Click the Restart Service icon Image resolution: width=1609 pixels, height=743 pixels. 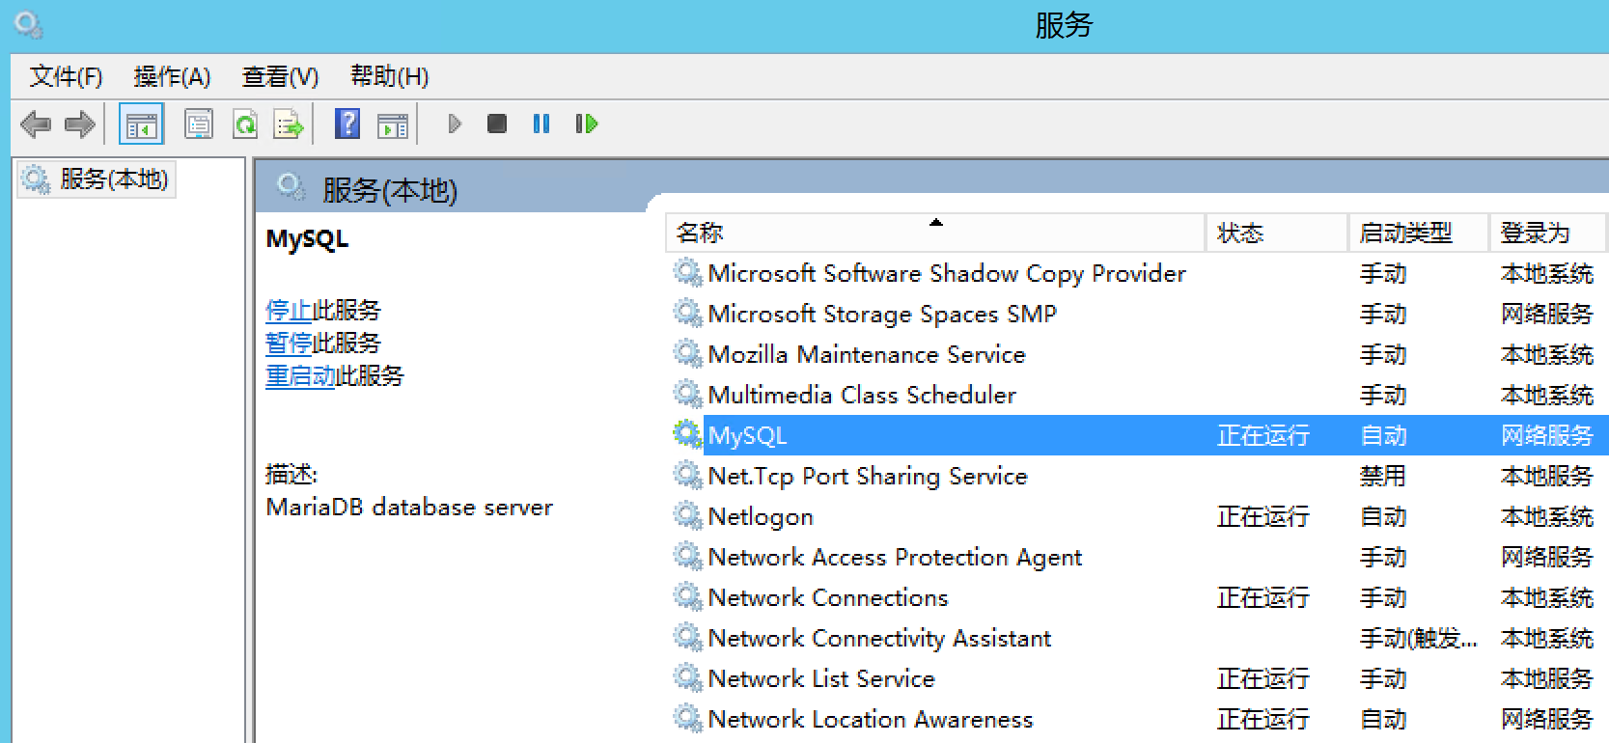tap(586, 124)
